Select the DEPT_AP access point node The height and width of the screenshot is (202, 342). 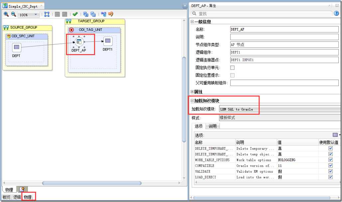(79, 42)
